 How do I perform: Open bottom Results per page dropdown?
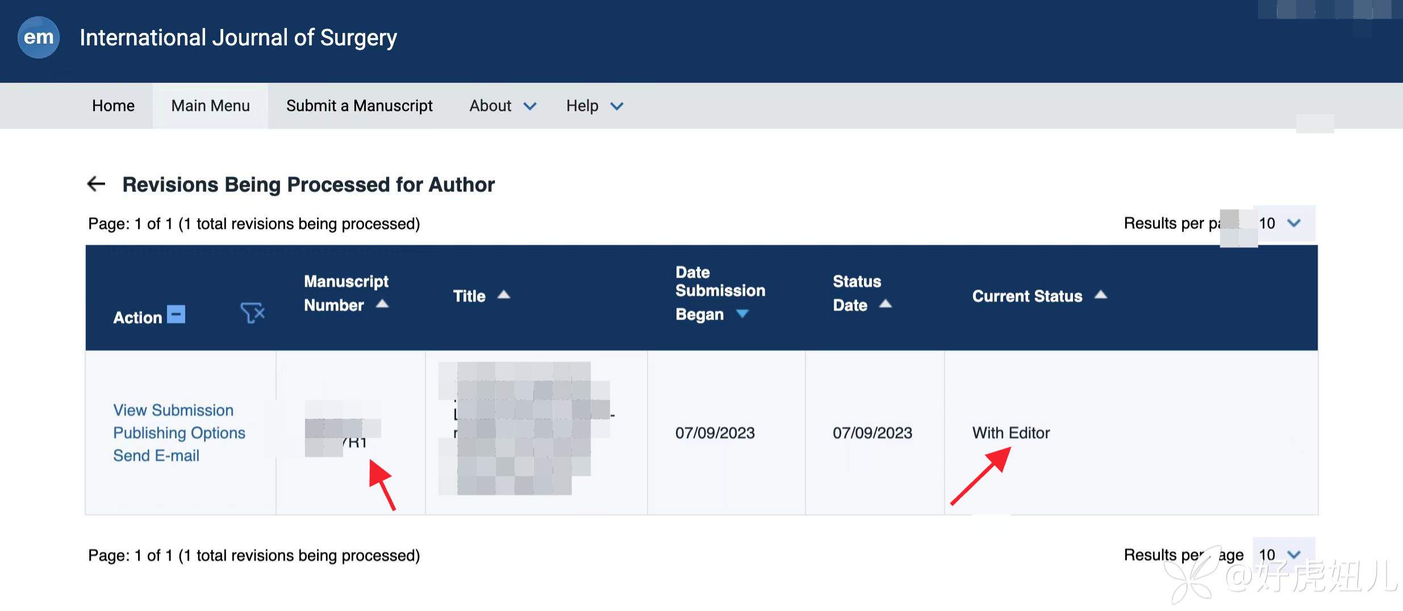1283,554
